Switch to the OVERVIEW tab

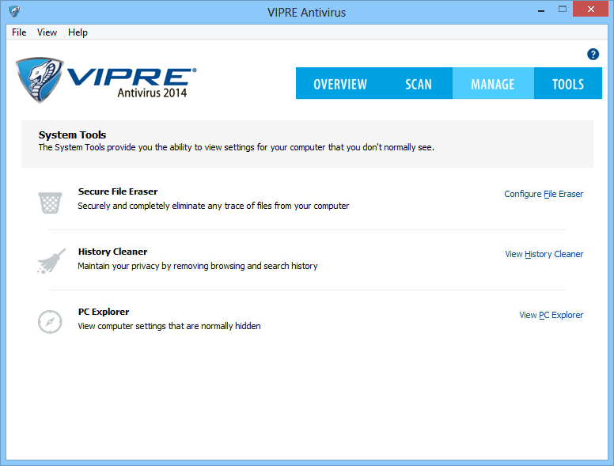pos(340,83)
